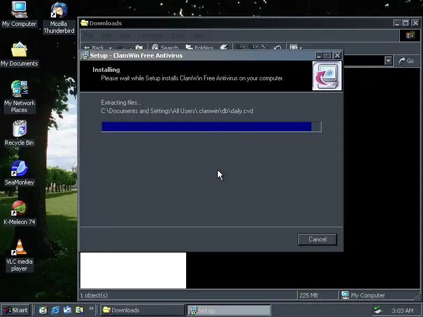
Task: Open the Start menu
Action: click(x=16, y=310)
